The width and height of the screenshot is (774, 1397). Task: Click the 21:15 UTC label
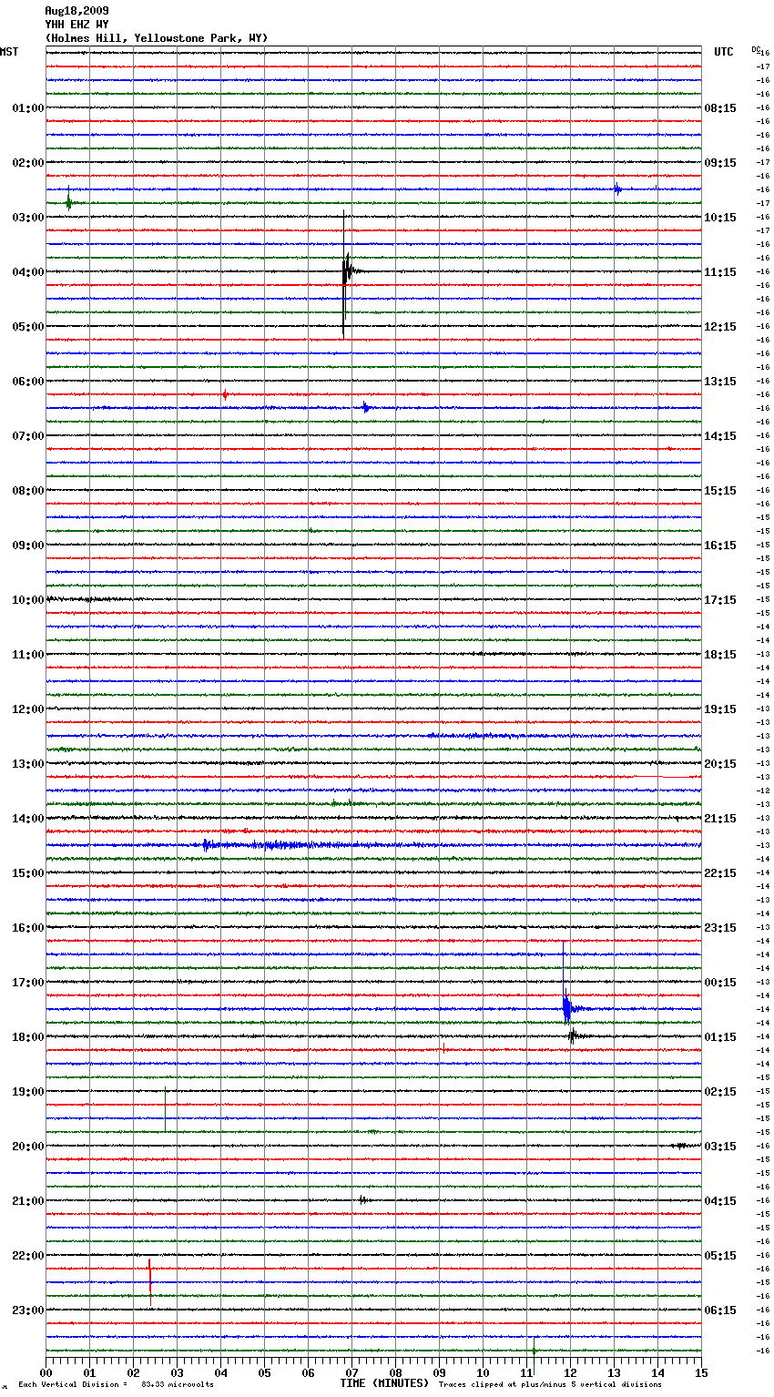tap(720, 819)
